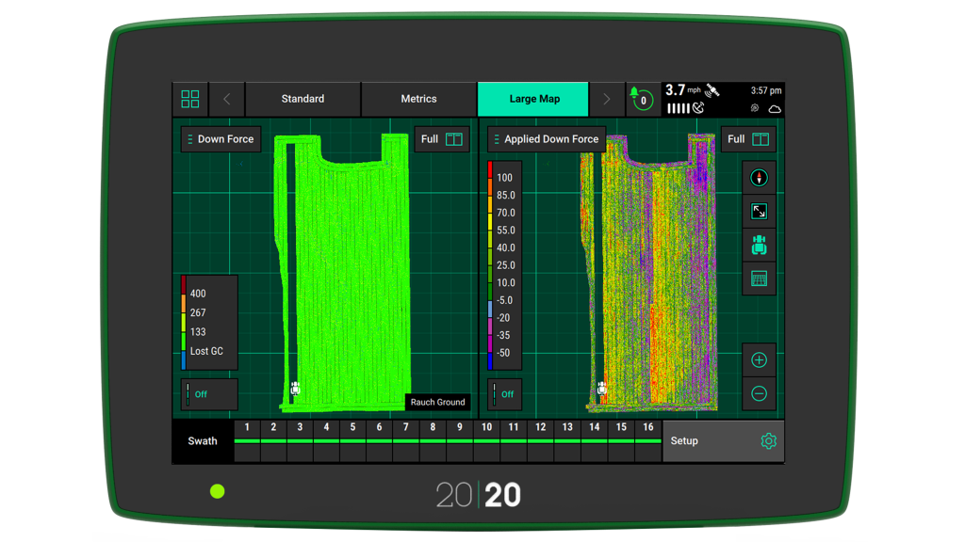Toggle swath section 7
The height and width of the screenshot is (542, 965).
tap(405, 440)
